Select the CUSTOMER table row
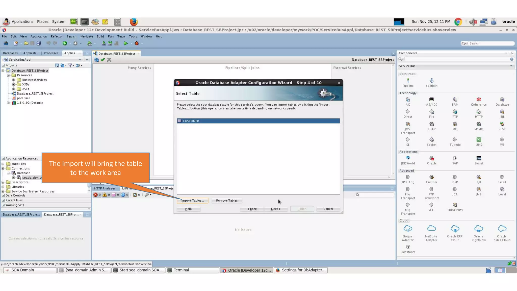Viewport: 517px width, 291px height. click(x=258, y=121)
